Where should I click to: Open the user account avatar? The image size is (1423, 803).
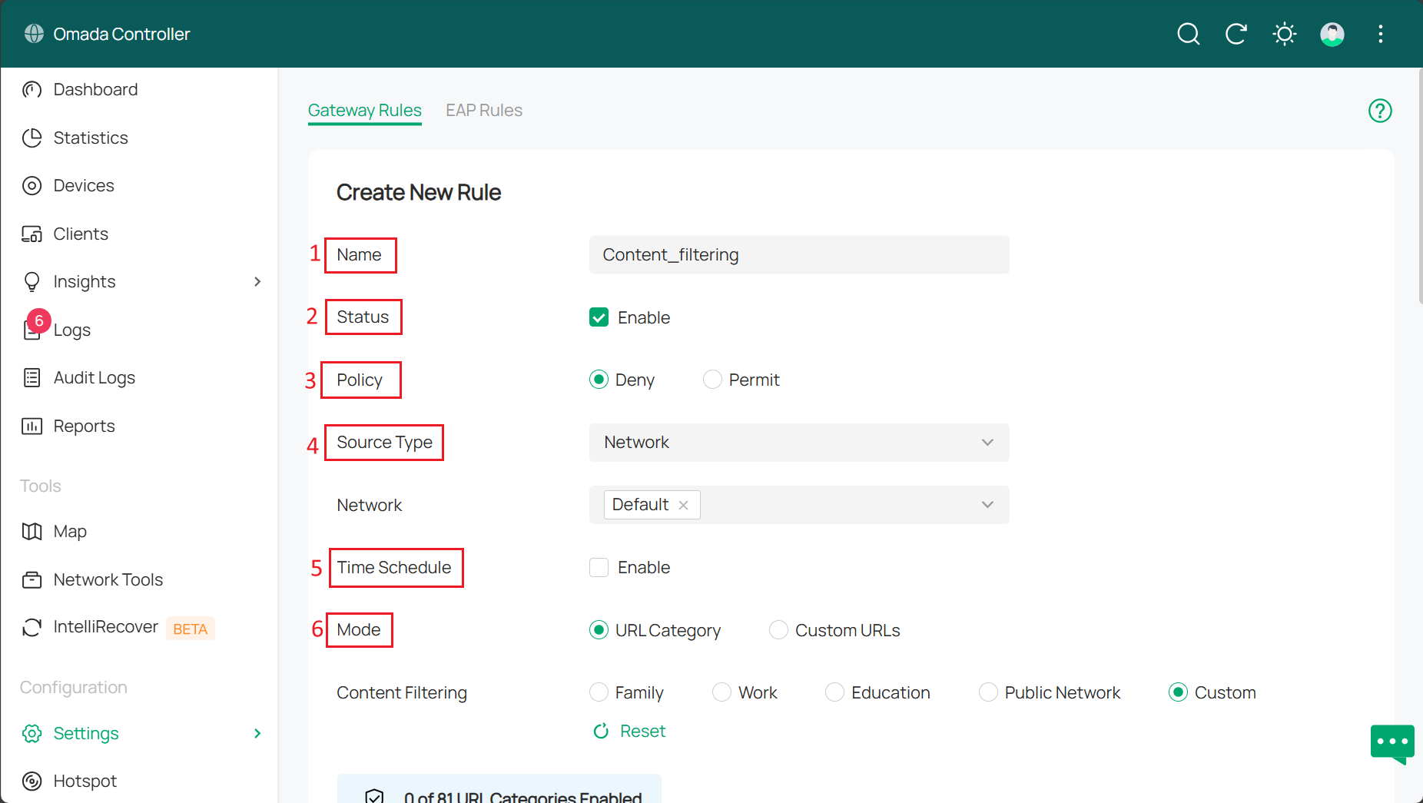(1332, 34)
